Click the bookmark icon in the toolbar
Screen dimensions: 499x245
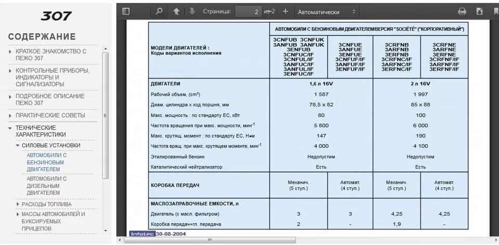click(x=496, y=11)
